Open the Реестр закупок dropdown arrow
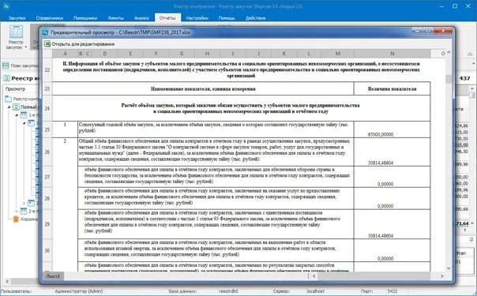Screen dimensions: 477x296 tap(26, 47)
